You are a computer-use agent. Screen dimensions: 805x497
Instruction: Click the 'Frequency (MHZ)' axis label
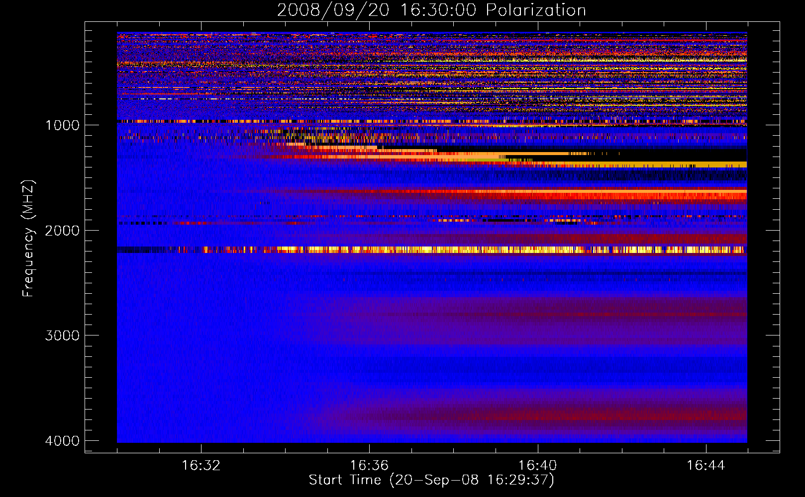pyautogui.click(x=29, y=239)
